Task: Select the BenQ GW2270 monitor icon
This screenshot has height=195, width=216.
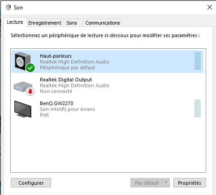Action: (x=23, y=109)
